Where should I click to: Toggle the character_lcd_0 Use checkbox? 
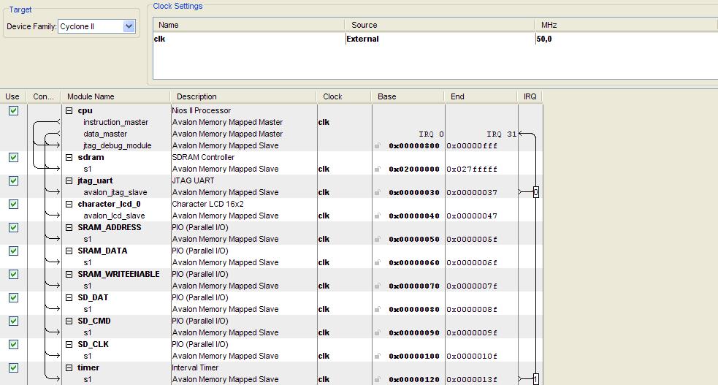(x=14, y=204)
